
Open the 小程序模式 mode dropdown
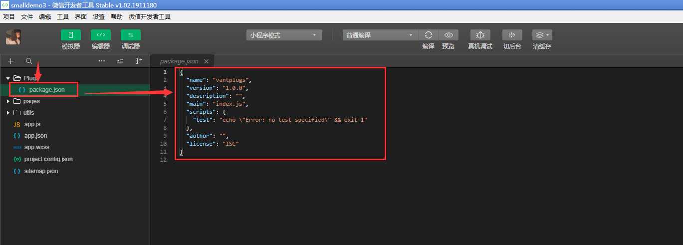[x=284, y=35]
